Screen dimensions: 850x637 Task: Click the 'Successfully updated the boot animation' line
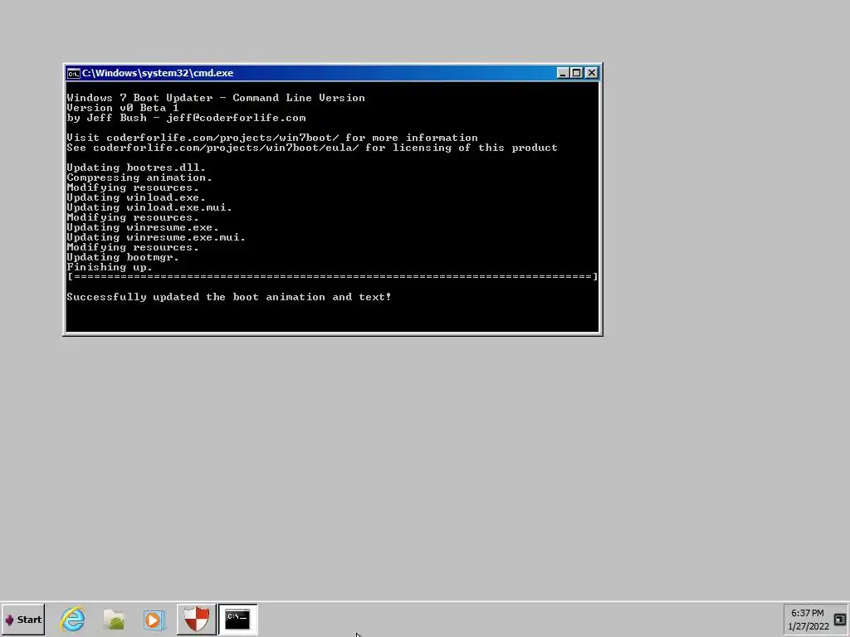tap(229, 297)
